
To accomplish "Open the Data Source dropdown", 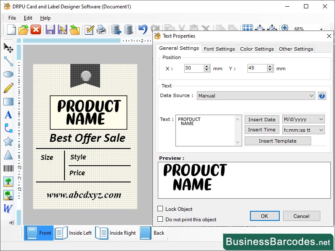I will pyautogui.click(x=312, y=95).
